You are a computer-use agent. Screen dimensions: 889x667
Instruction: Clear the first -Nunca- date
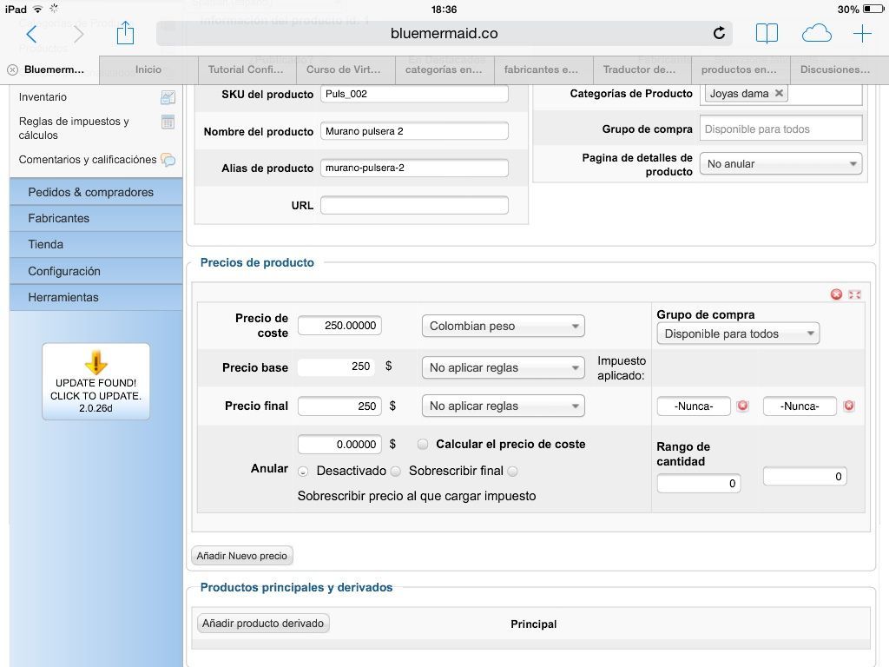coord(743,406)
